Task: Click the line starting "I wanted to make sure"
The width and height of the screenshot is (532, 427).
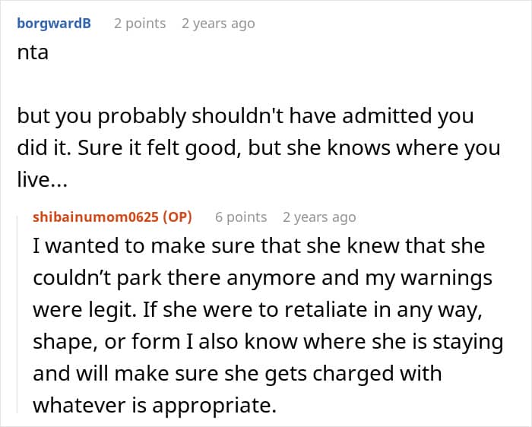Action: click(258, 247)
